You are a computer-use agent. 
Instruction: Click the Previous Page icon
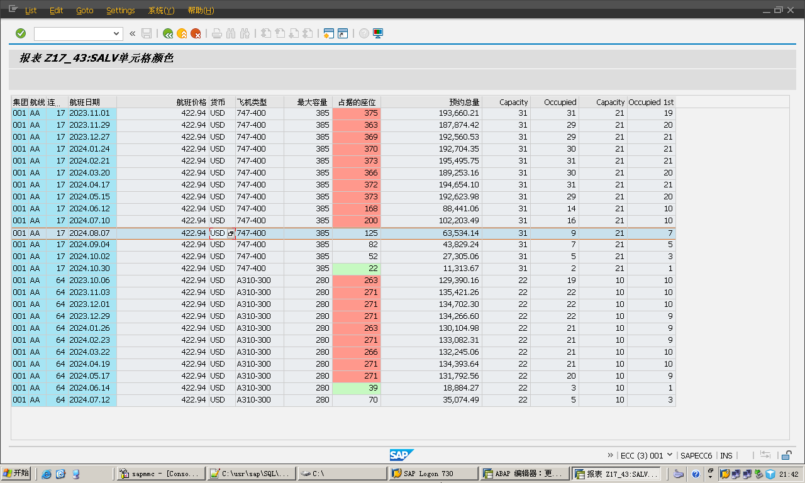[280, 33]
